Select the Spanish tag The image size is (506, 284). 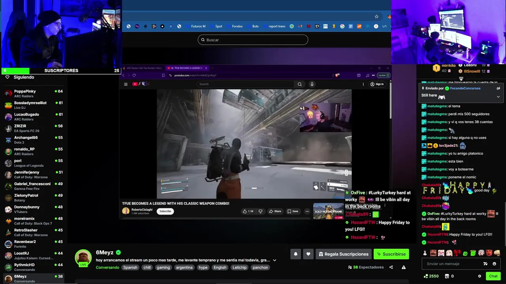130,267
